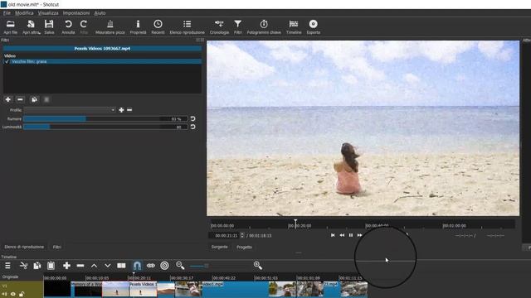Viewport: 531px width, 298px height.
Task: Open the File menu
Action: (7, 13)
